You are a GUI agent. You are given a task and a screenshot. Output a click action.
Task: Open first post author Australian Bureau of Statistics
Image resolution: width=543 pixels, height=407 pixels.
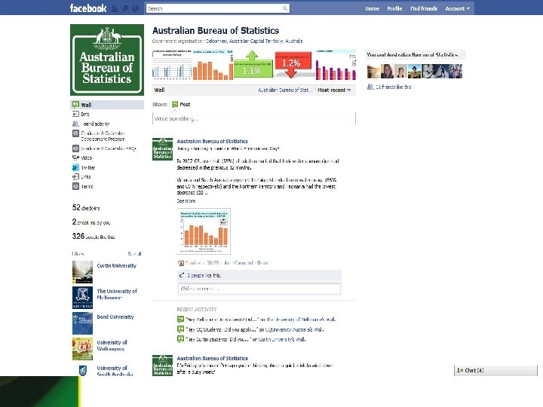tap(212, 141)
